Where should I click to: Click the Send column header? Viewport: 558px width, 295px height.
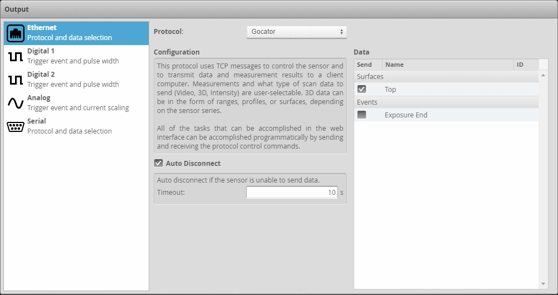[x=364, y=65]
